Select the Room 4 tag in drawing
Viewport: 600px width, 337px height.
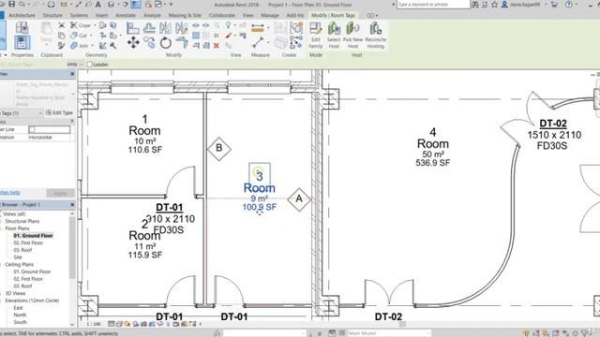(433, 147)
